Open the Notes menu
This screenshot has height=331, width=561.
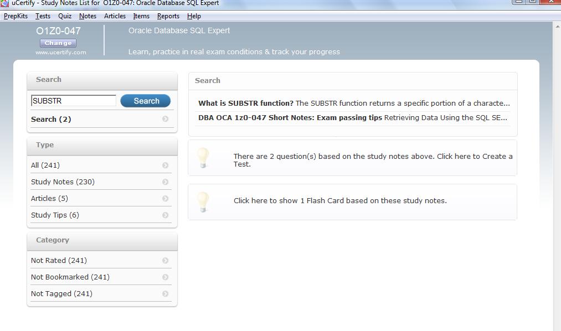coord(88,16)
